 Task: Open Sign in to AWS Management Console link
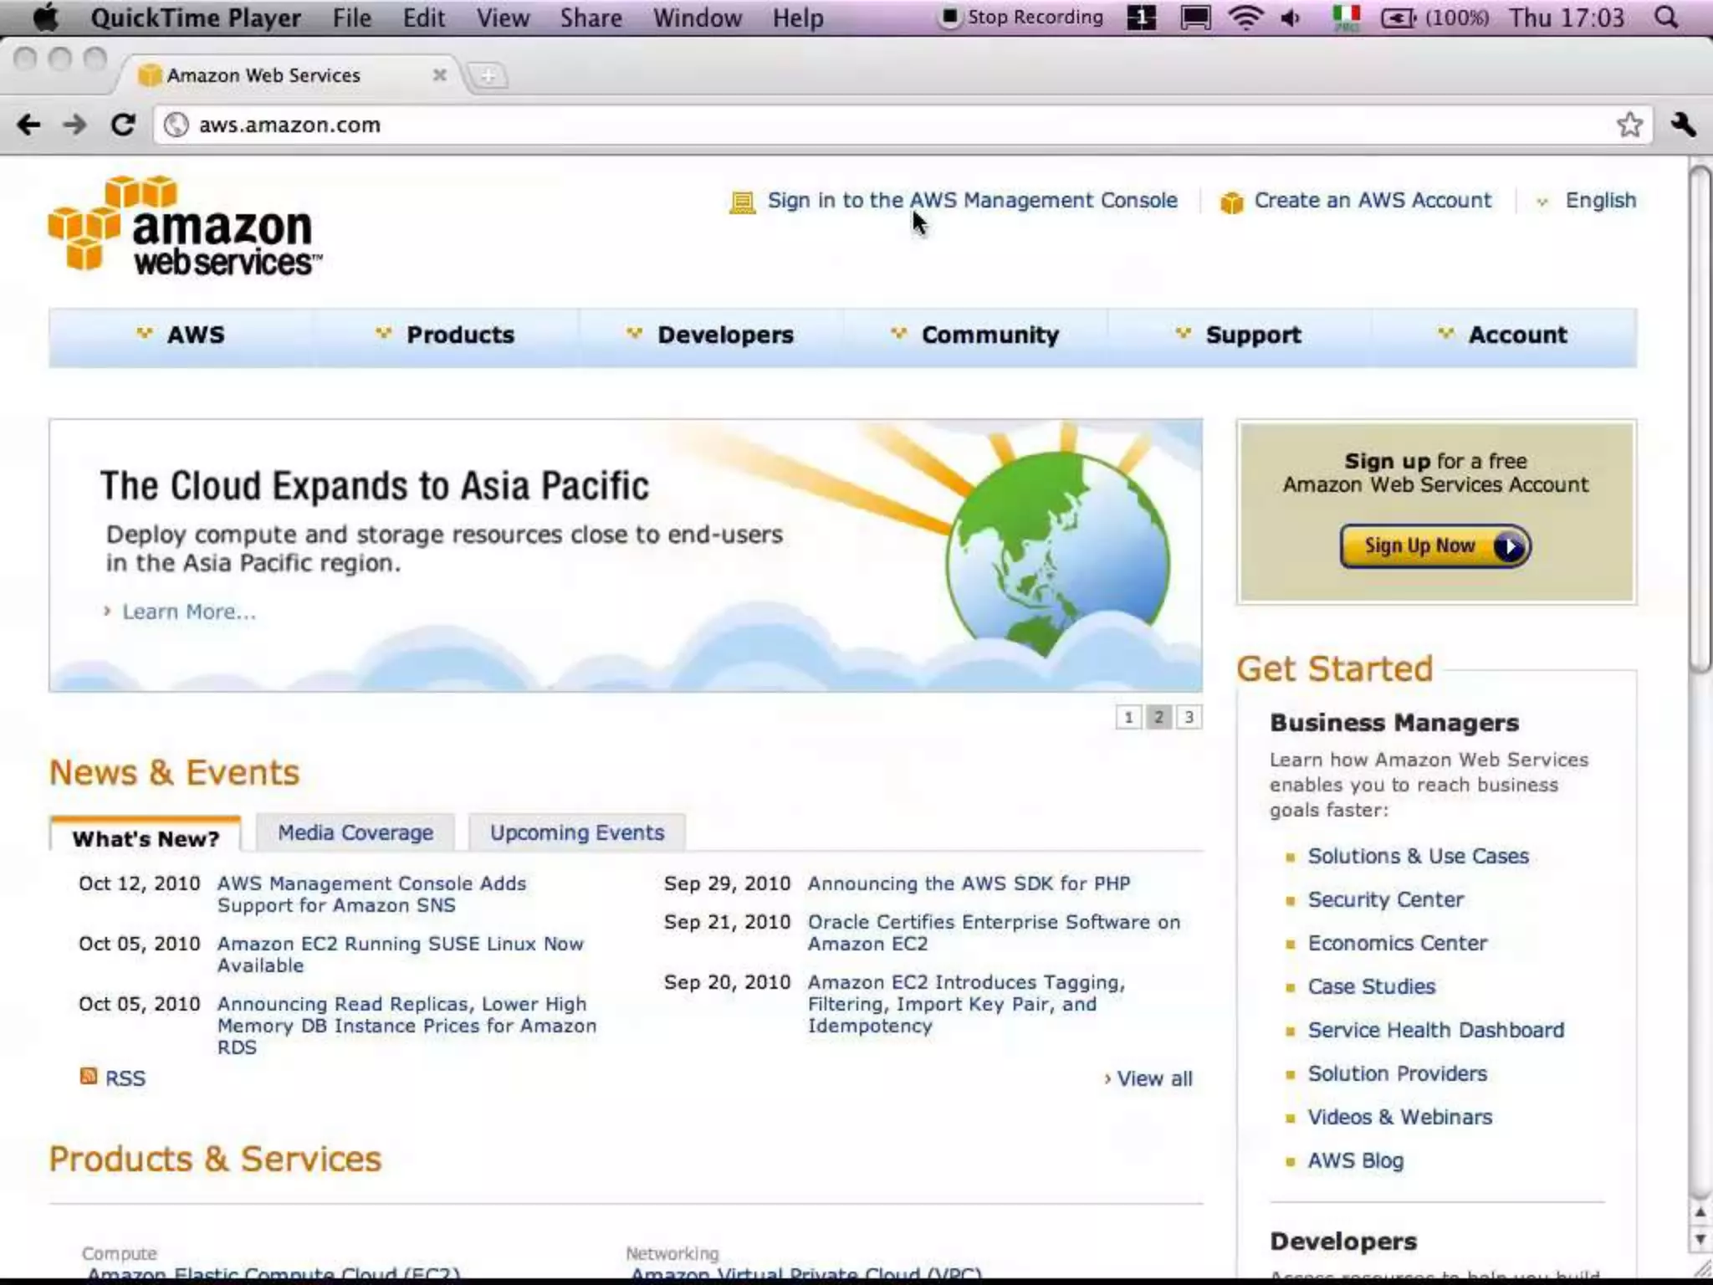pos(972,201)
